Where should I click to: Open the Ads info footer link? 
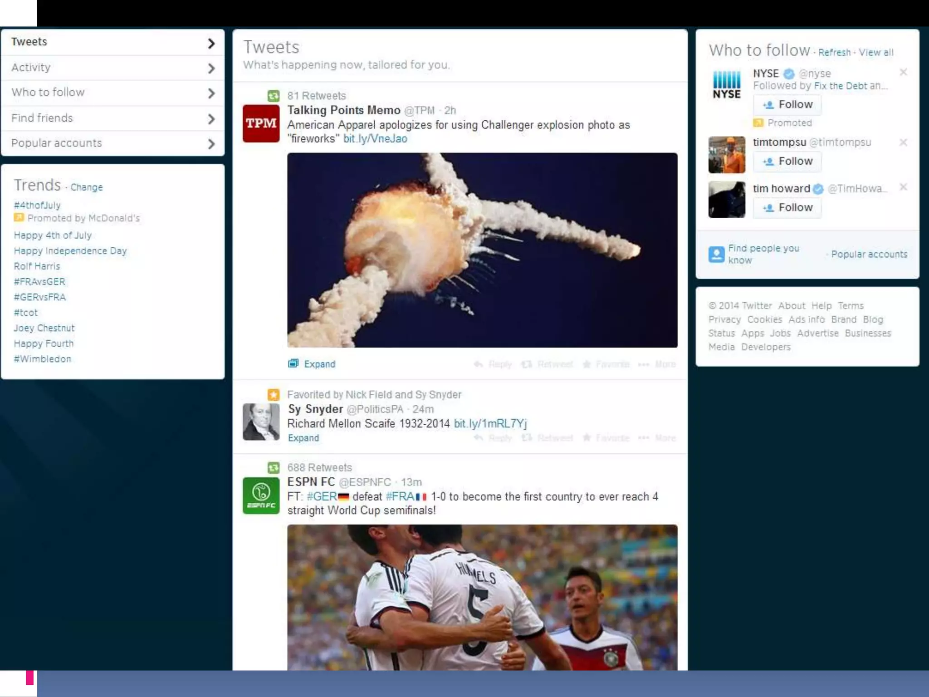tap(806, 319)
